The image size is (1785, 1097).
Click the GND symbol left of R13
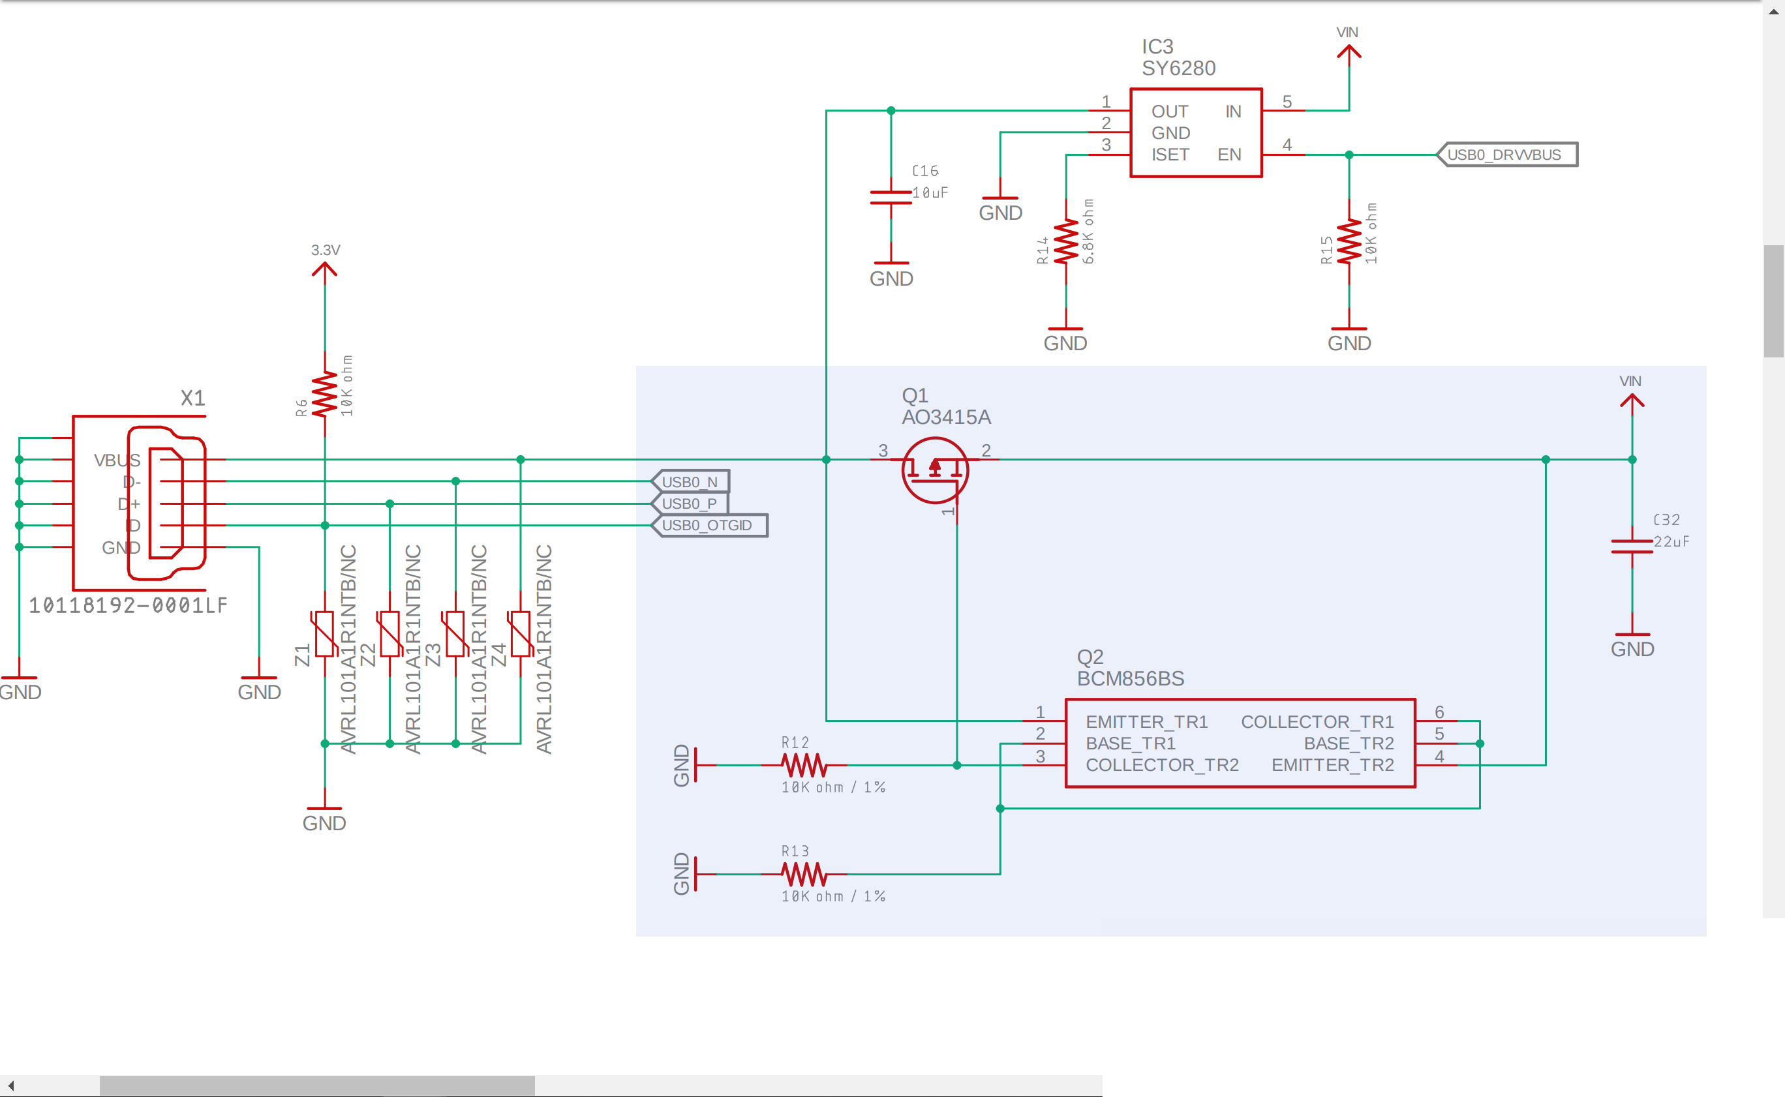click(686, 874)
